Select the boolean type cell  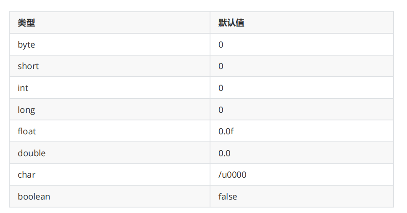(x=34, y=197)
